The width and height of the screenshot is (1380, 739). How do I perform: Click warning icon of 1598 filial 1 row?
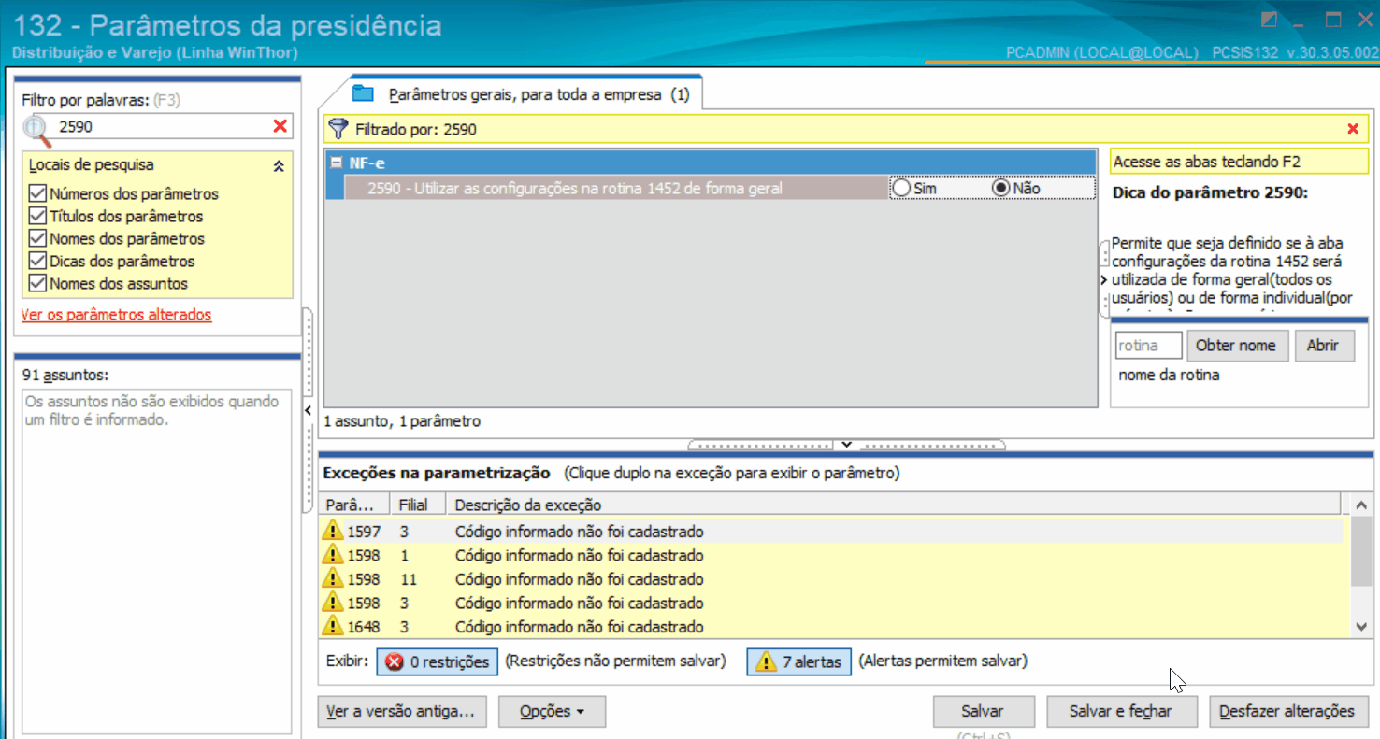pos(333,555)
